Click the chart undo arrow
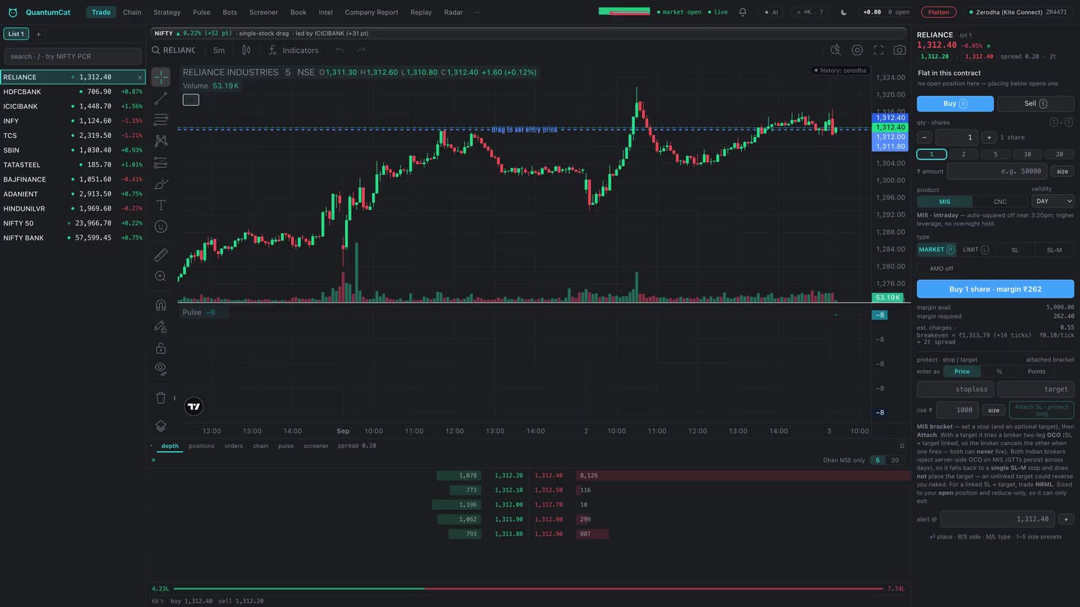1080x607 pixels. pyautogui.click(x=340, y=50)
